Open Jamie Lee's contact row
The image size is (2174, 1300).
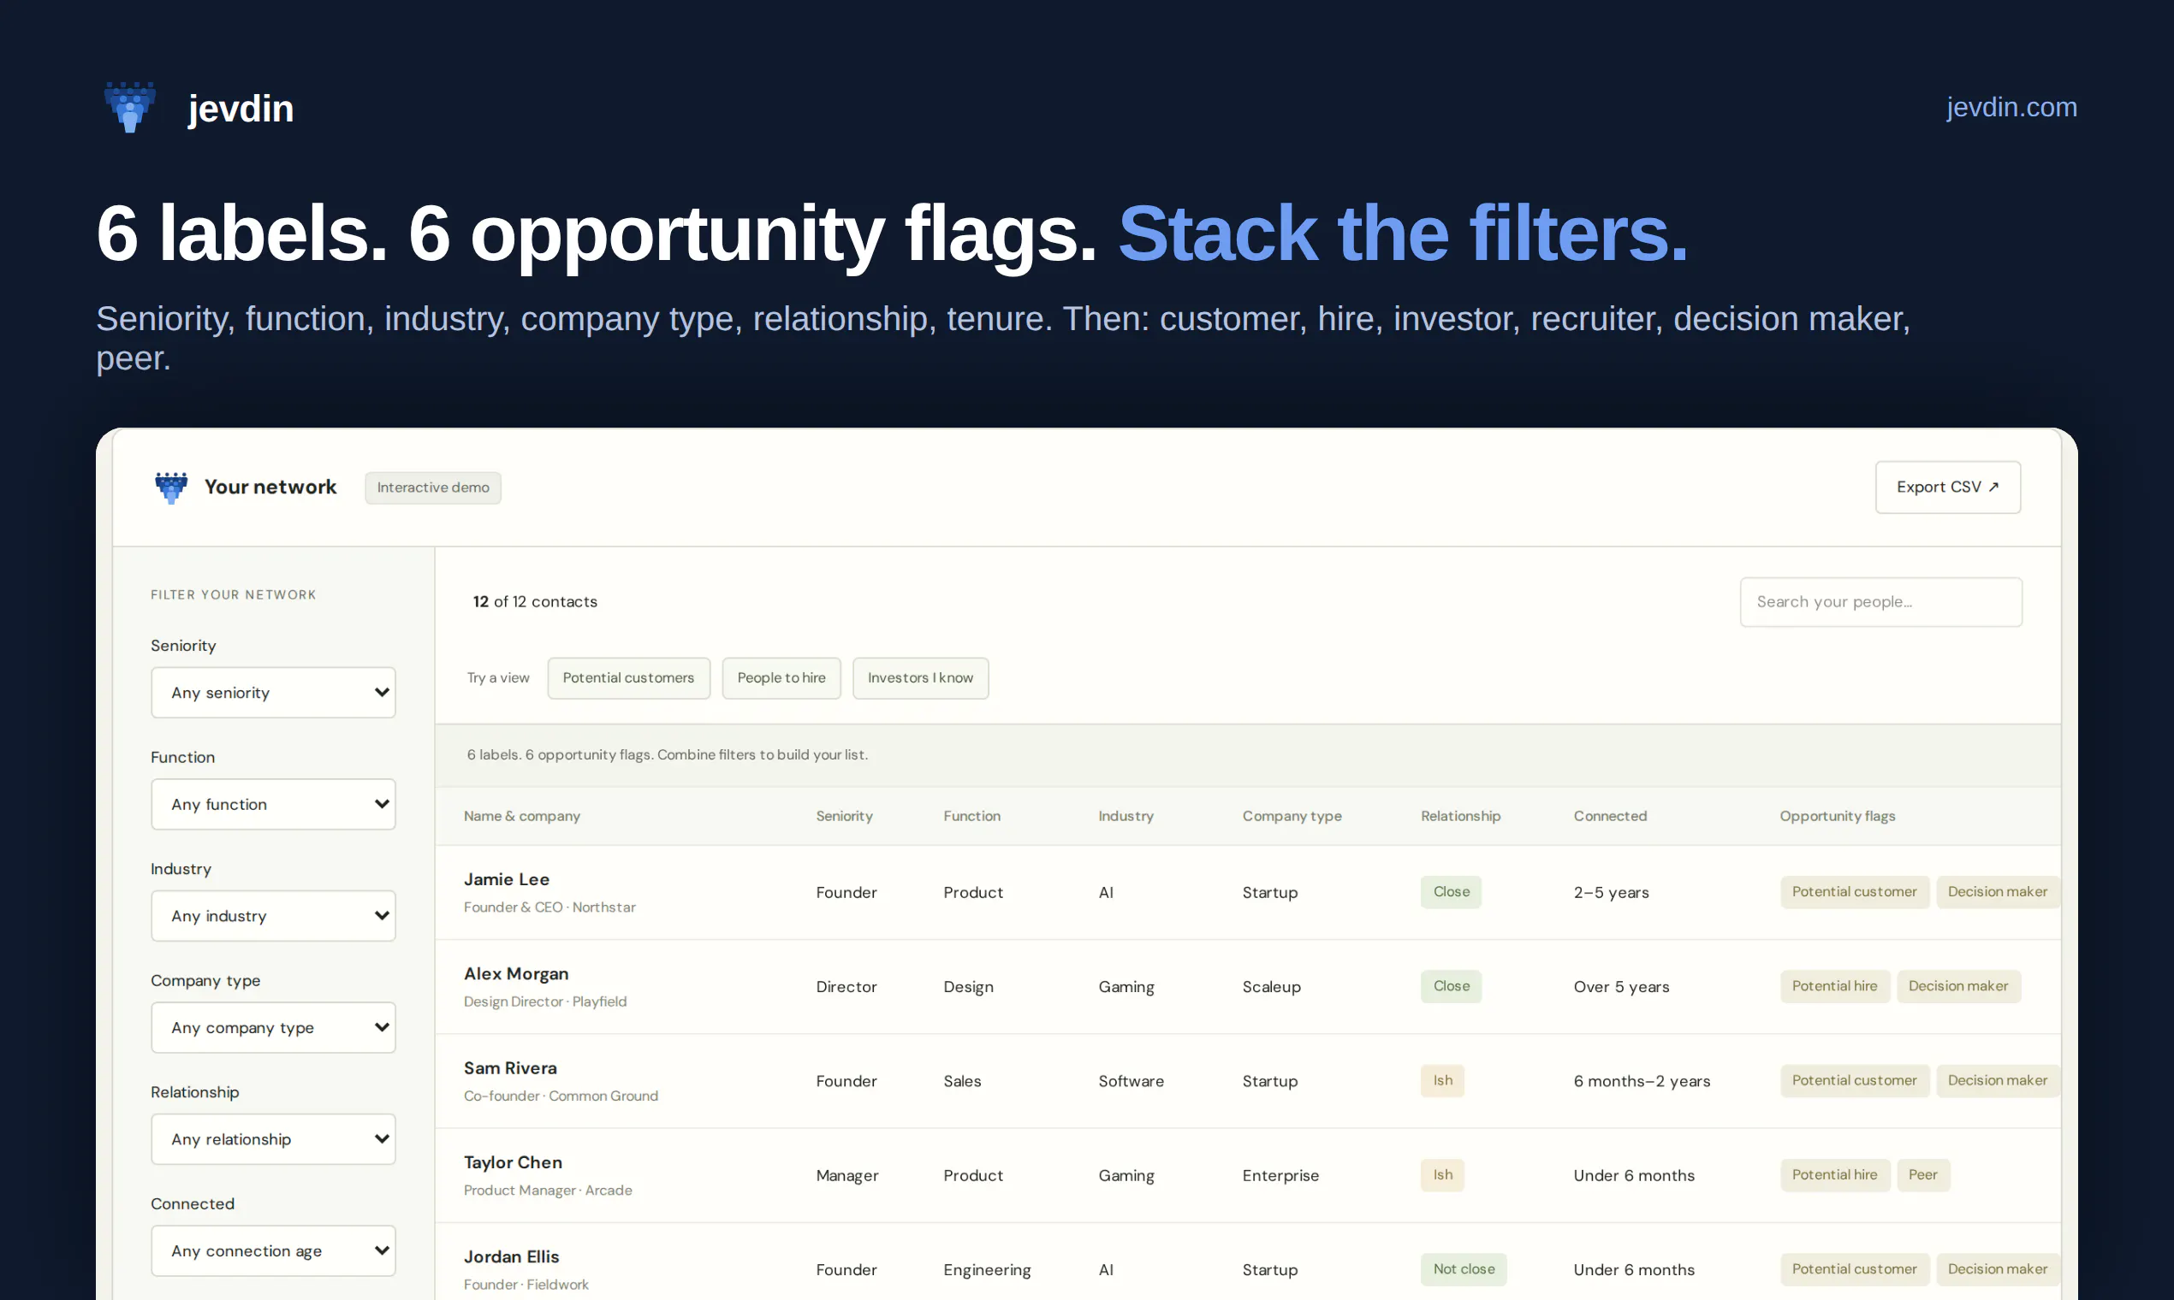coord(1247,893)
